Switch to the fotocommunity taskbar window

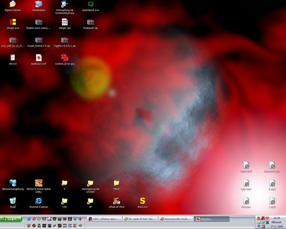tap(176, 219)
